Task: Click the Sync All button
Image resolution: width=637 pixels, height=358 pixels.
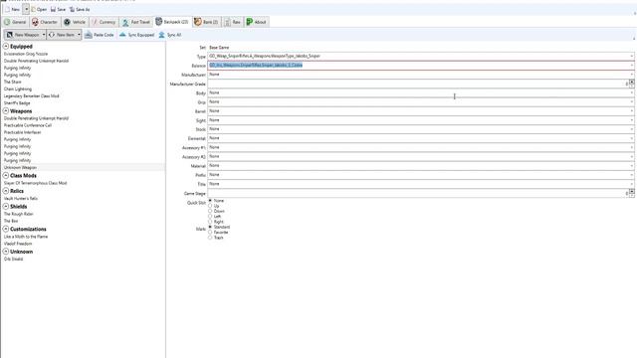Action: [170, 35]
